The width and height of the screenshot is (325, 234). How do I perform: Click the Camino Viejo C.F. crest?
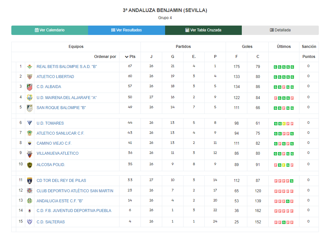pos(30,143)
